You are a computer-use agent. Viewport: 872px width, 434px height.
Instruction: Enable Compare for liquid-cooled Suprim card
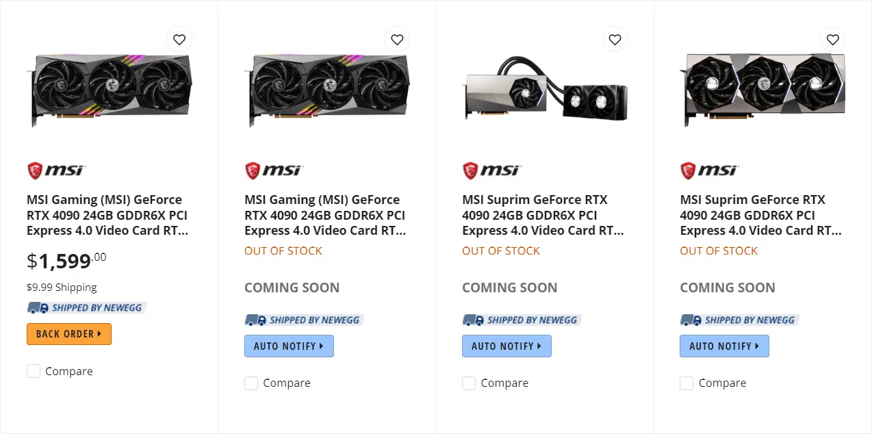pyautogui.click(x=469, y=383)
